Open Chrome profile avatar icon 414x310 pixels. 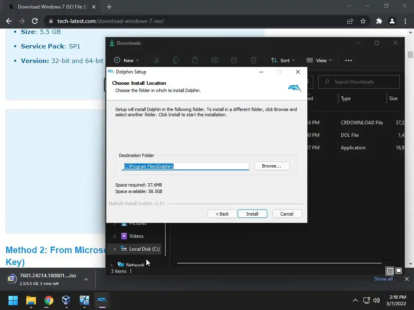click(392, 21)
